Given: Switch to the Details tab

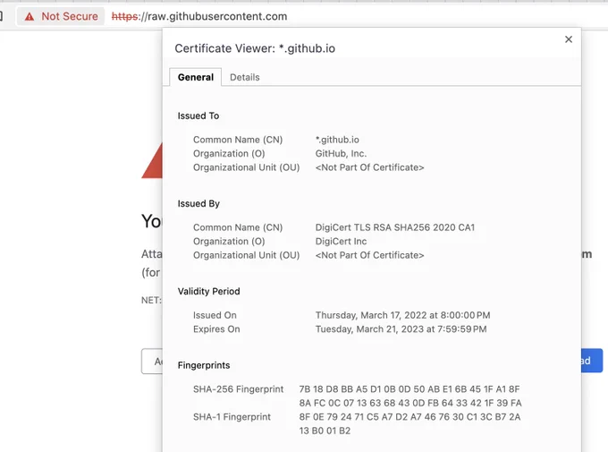Looking at the screenshot, I should (245, 77).
